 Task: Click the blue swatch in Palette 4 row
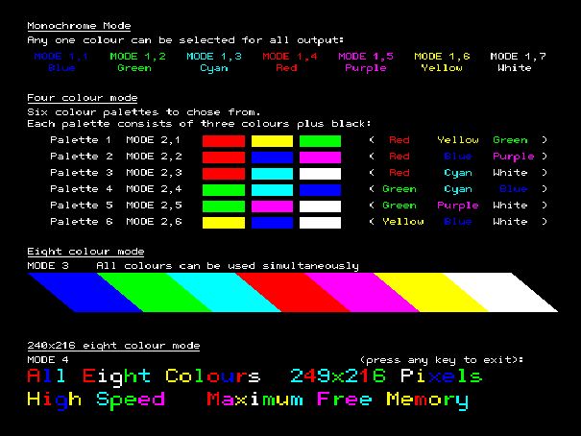click(x=320, y=190)
